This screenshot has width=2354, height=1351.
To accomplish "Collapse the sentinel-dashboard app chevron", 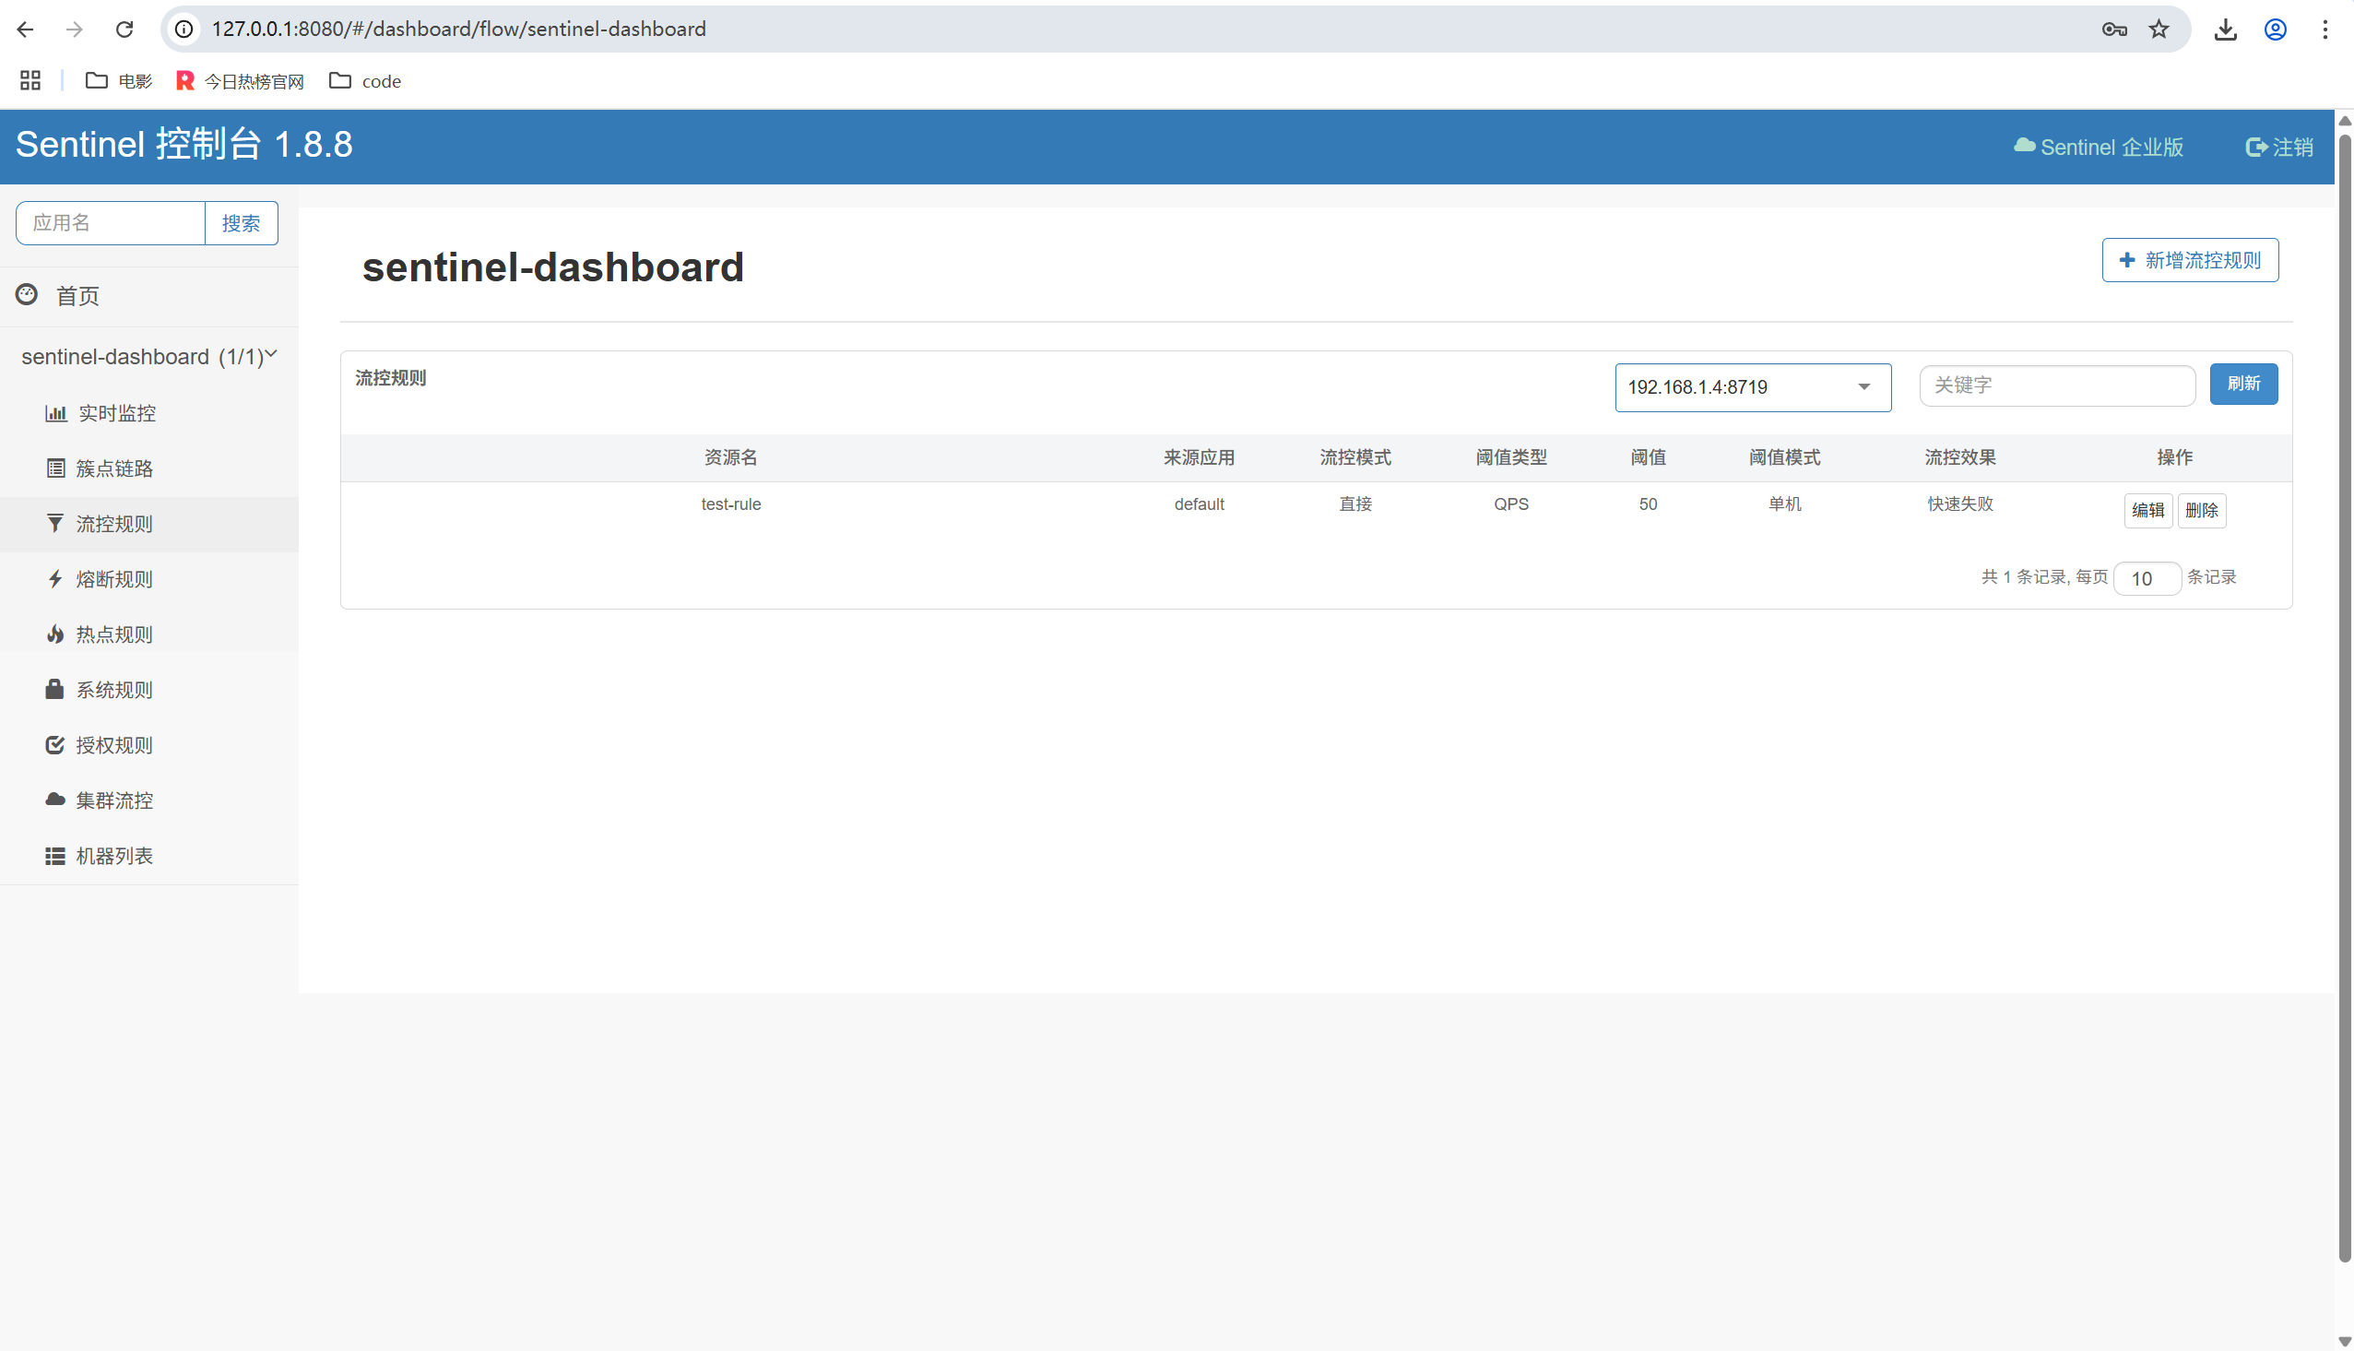I will pos(271,353).
